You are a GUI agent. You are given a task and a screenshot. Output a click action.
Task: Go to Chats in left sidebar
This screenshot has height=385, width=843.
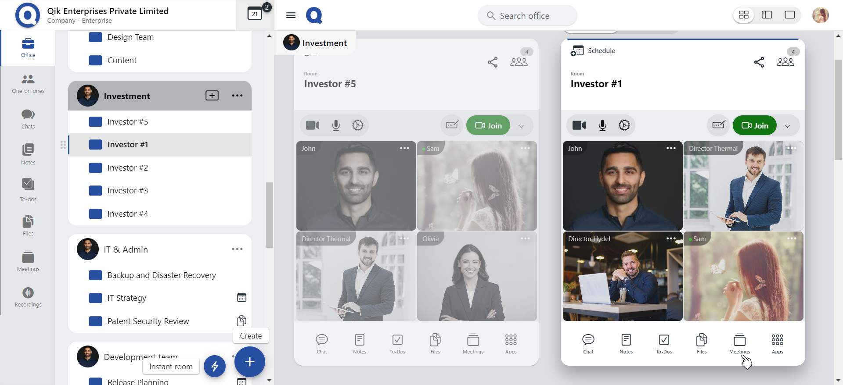pyautogui.click(x=28, y=119)
